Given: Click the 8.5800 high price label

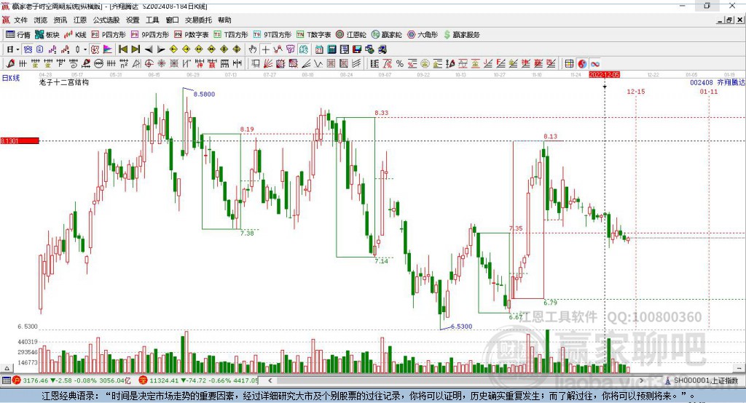Looking at the screenshot, I should point(204,94).
